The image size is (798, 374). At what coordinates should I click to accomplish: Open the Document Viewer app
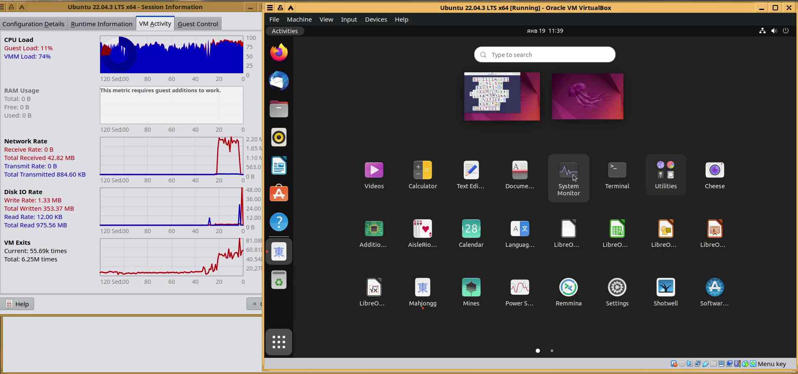pyautogui.click(x=520, y=175)
